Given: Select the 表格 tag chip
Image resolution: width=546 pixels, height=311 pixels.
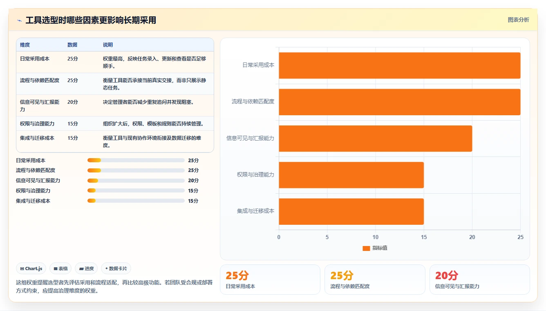Looking at the screenshot, I should coord(60,268).
